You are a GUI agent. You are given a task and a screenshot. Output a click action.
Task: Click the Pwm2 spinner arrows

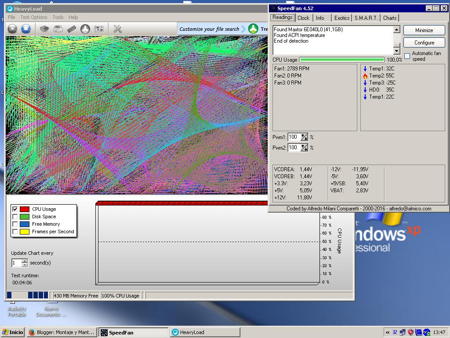[x=304, y=148]
